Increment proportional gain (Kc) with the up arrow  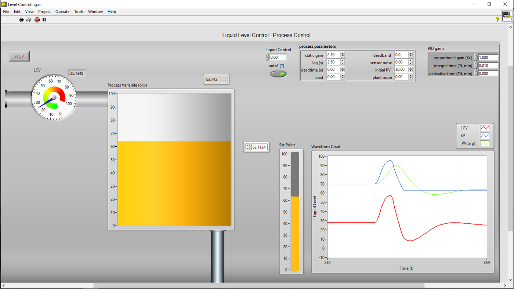(x=475, y=56)
